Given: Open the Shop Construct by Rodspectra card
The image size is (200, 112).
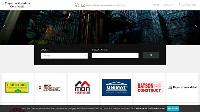Looking at the screenshot, I should (50, 87).
